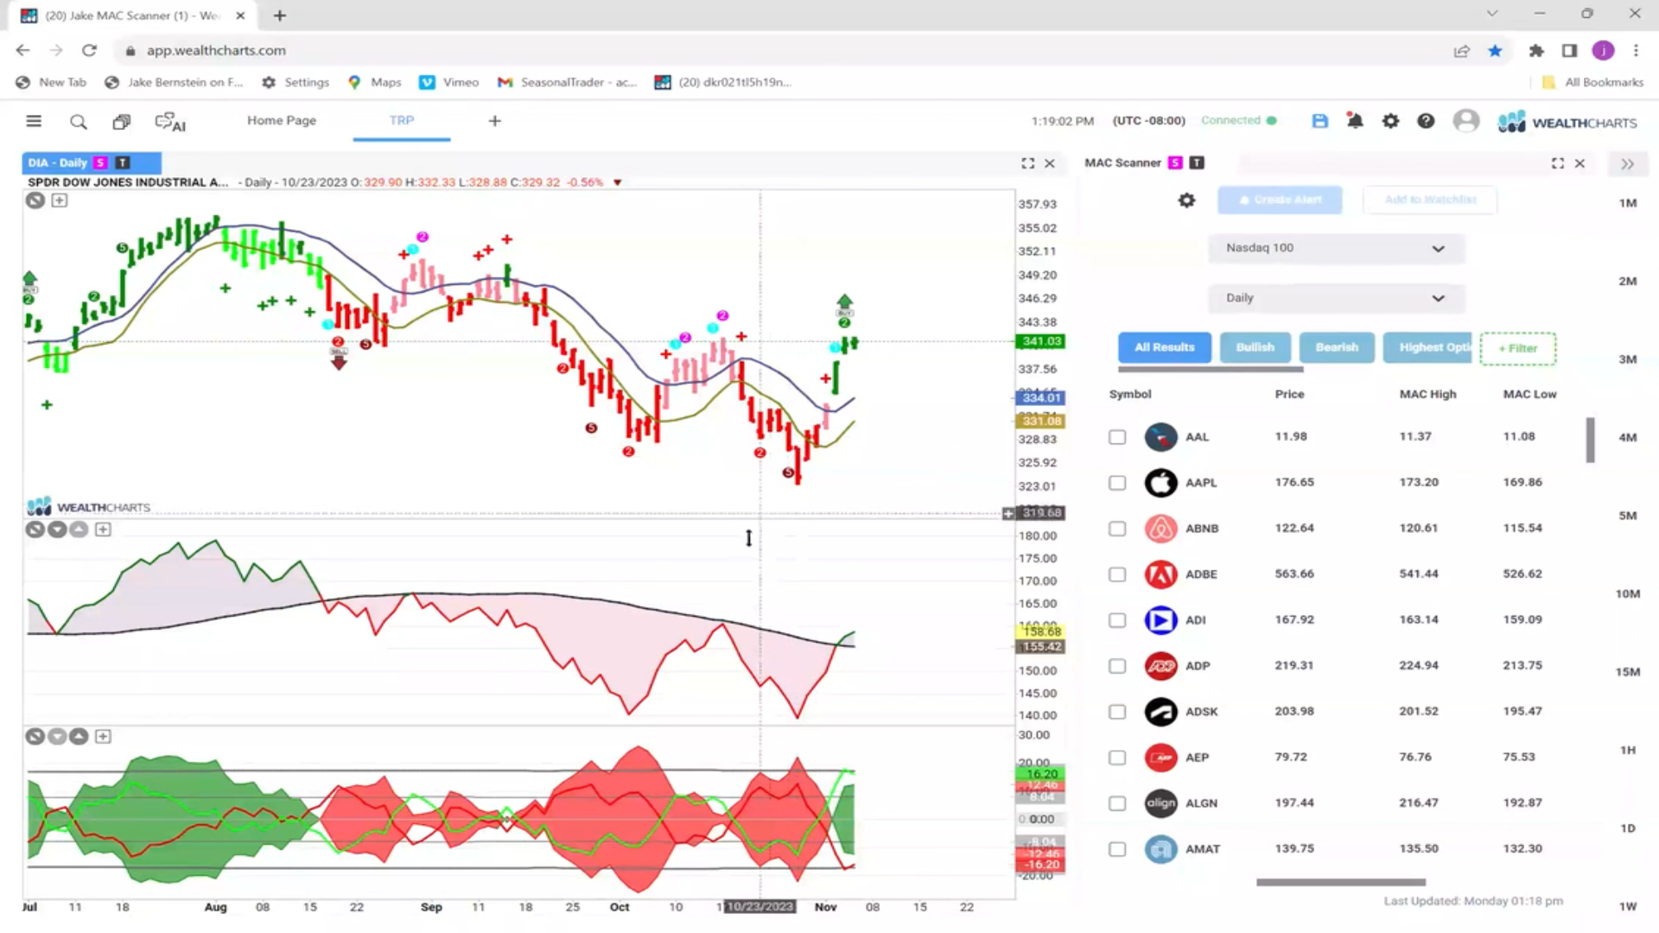The width and height of the screenshot is (1659, 933).
Task: Open the layouts copy icon
Action: coord(122,122)
